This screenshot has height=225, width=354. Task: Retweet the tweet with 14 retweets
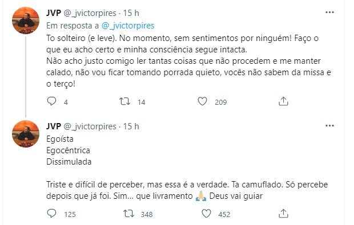click(x=125, y=101)
